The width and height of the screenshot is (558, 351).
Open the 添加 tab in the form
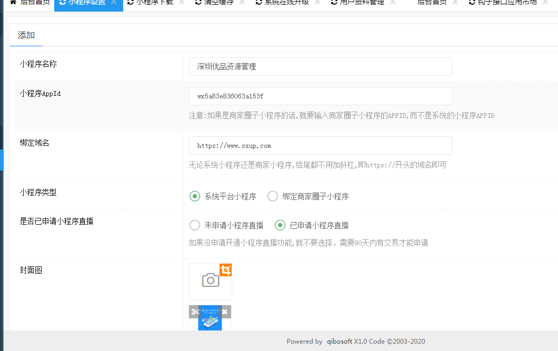pos(26,35)
